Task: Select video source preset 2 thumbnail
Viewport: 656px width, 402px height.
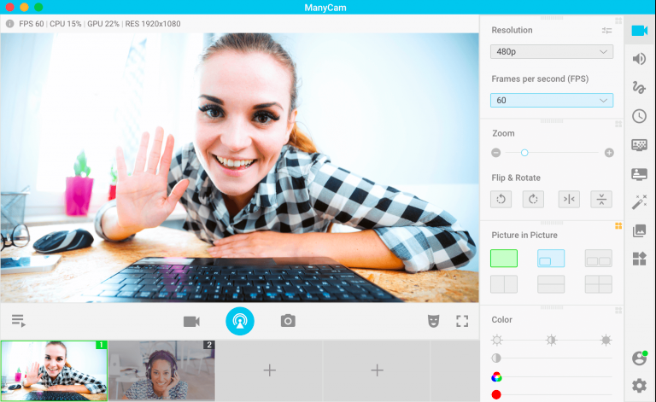Action: tap(162, 370)
